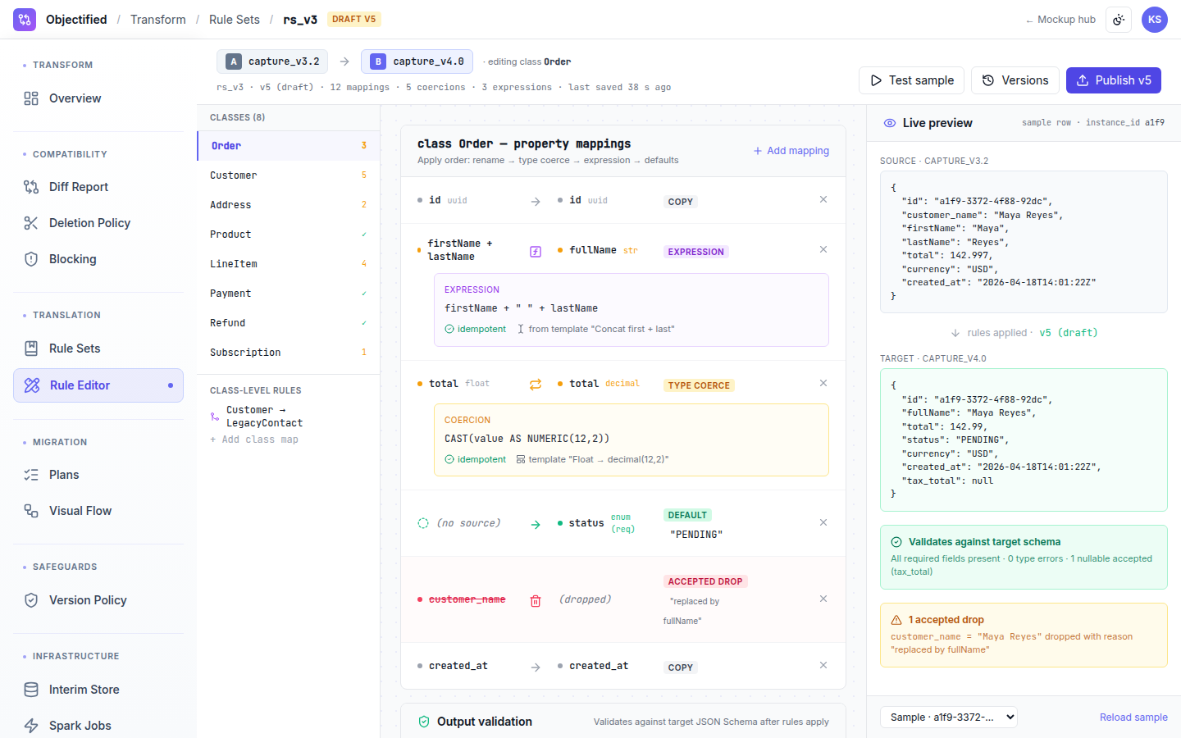Navigate to Rule Sets in sidebar
The height and width of the screenshot is (738, 1181).
point(98,348)
